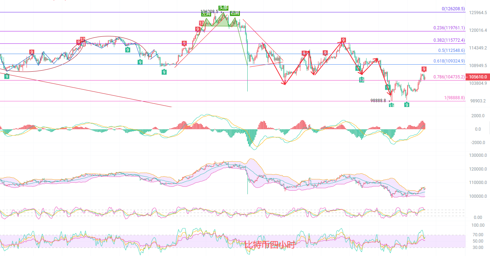Click the 98888.8 low price annotation

(378, 100)
